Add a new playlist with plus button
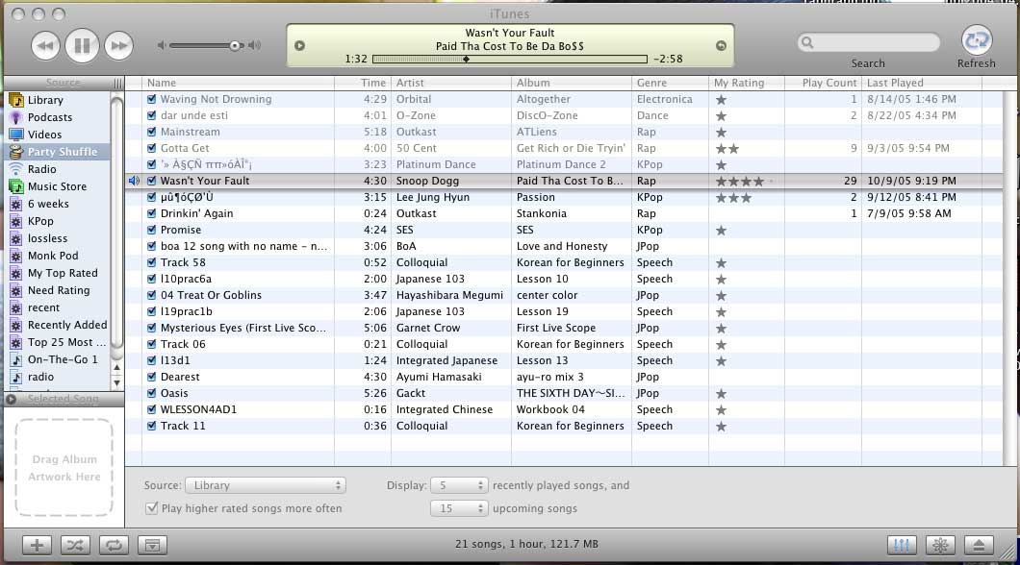 click(37, 545)
